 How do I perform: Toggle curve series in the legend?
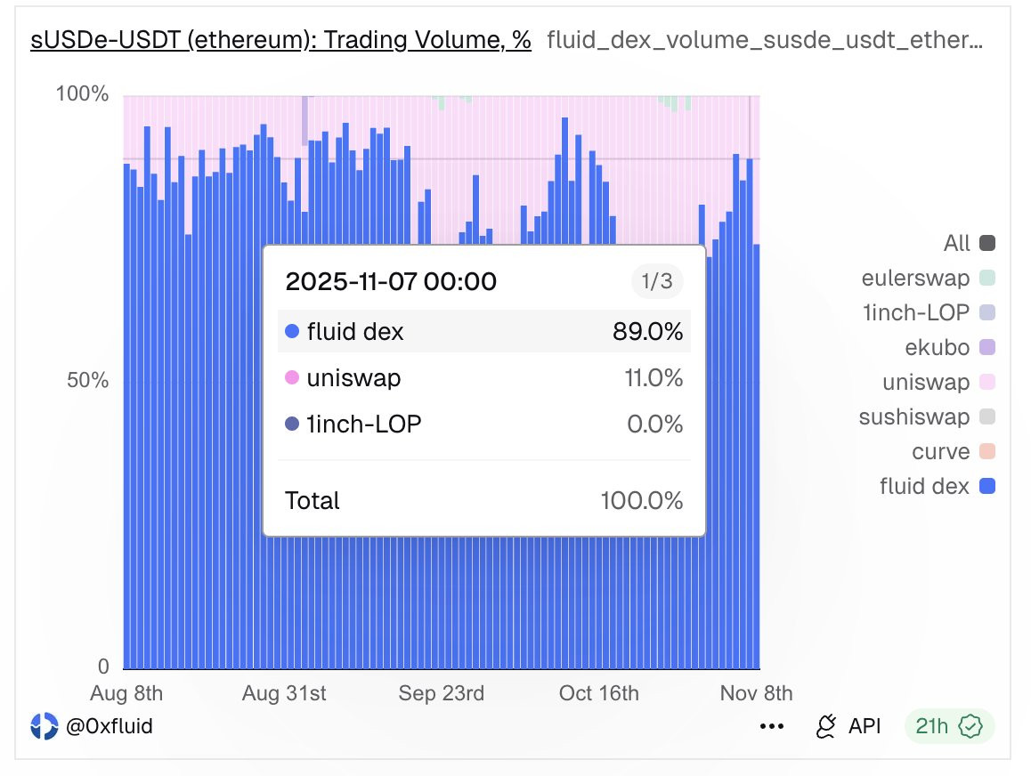(954, 451)
